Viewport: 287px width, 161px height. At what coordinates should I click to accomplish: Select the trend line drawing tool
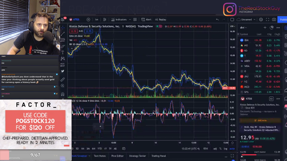click(x=63, y=34)
